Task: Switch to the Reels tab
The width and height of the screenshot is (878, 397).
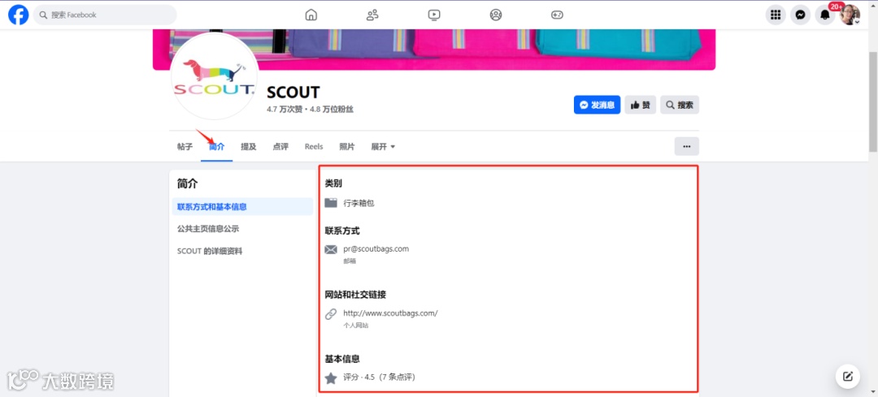Action: tap(314, 146)
